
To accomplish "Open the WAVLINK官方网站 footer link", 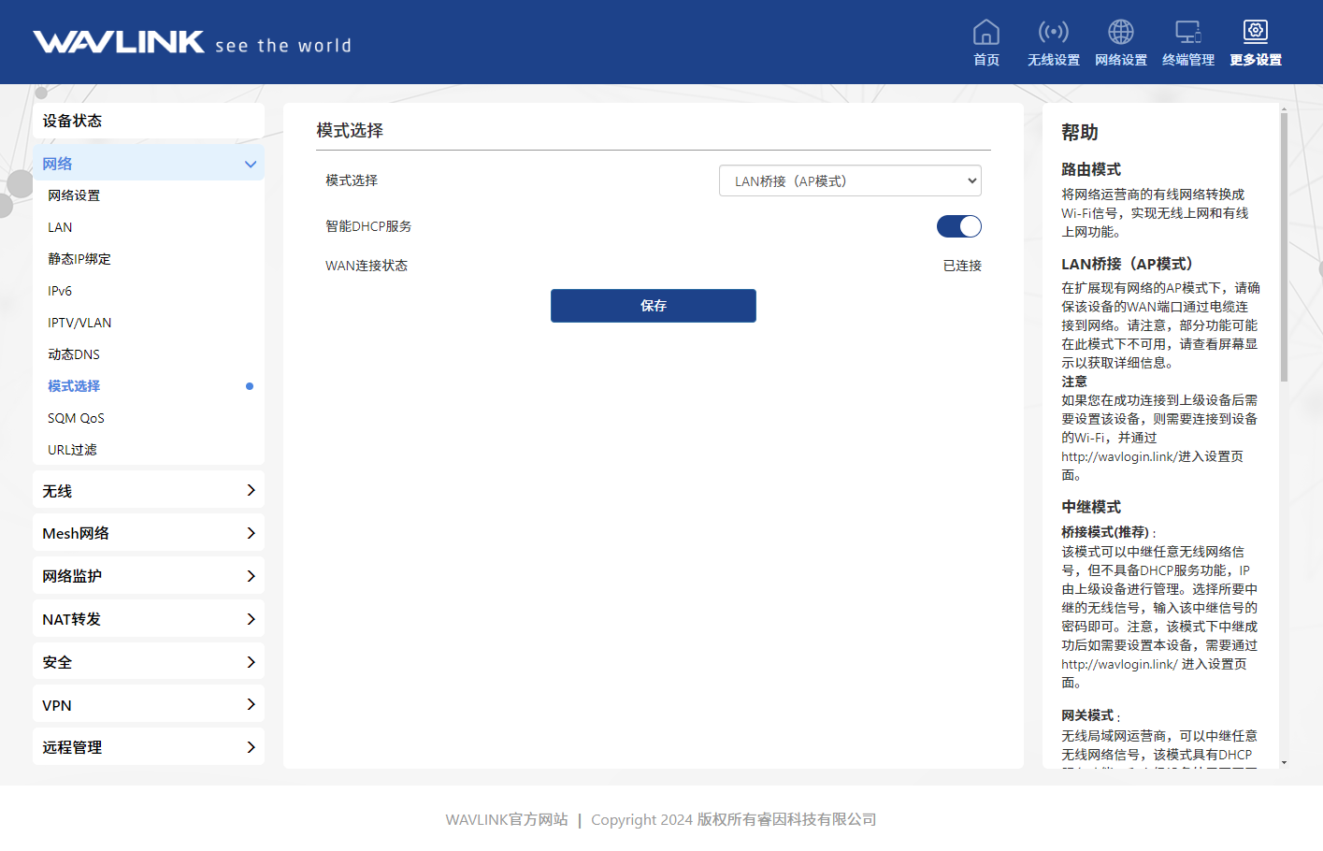I will click(x=506, y=819).
